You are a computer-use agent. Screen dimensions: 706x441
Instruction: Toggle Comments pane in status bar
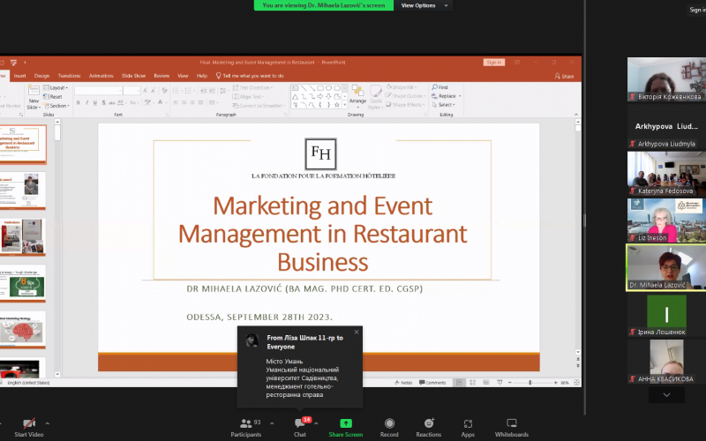(432, 383)
